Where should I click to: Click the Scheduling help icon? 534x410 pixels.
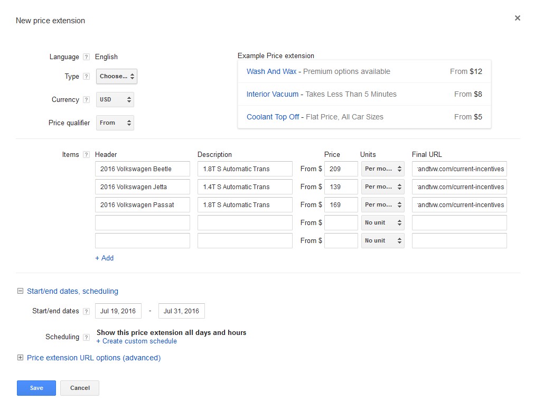(x=86, y=337)
